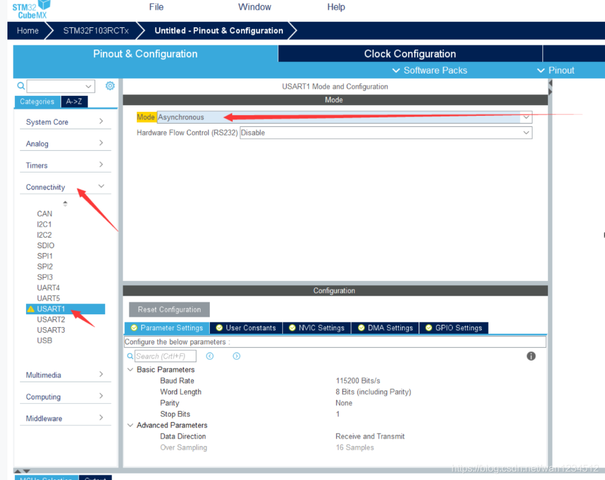This screenshot has width=605, height=480.
Task: Click the Home breadcrumb
Action: click(28, 30)
